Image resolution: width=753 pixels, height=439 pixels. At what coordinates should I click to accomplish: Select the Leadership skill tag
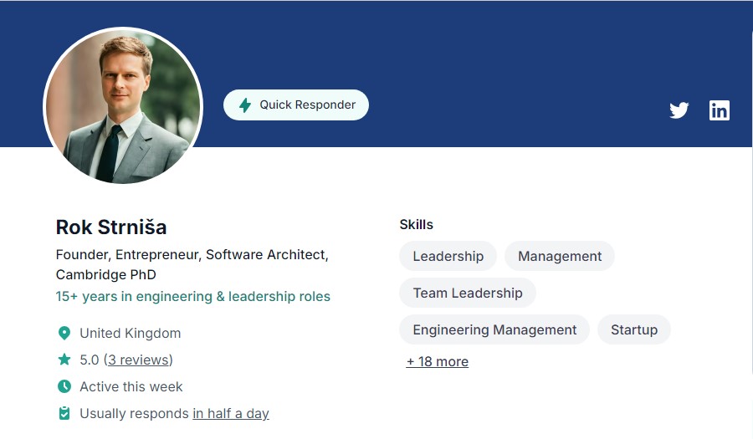click(x=448, y=256)
